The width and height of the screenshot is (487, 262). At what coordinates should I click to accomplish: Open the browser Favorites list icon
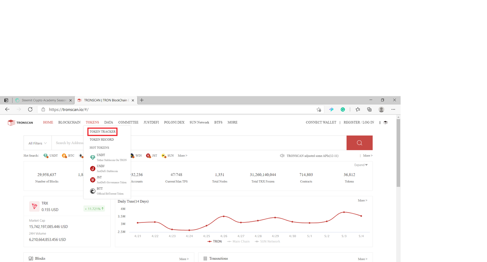pyautogui.click(x=358, y=110)
